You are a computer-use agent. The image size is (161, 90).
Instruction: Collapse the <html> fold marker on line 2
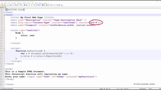(x=5, y=12)
